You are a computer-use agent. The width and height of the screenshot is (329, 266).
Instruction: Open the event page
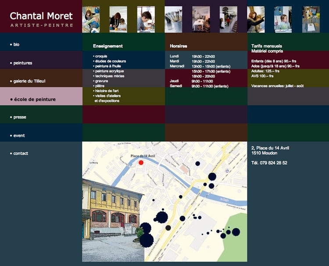(x=19, y=136)
